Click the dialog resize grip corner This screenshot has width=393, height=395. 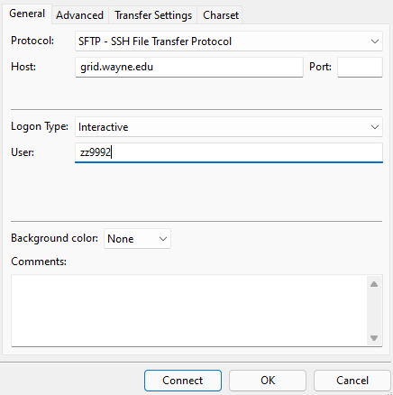point(390,392)
